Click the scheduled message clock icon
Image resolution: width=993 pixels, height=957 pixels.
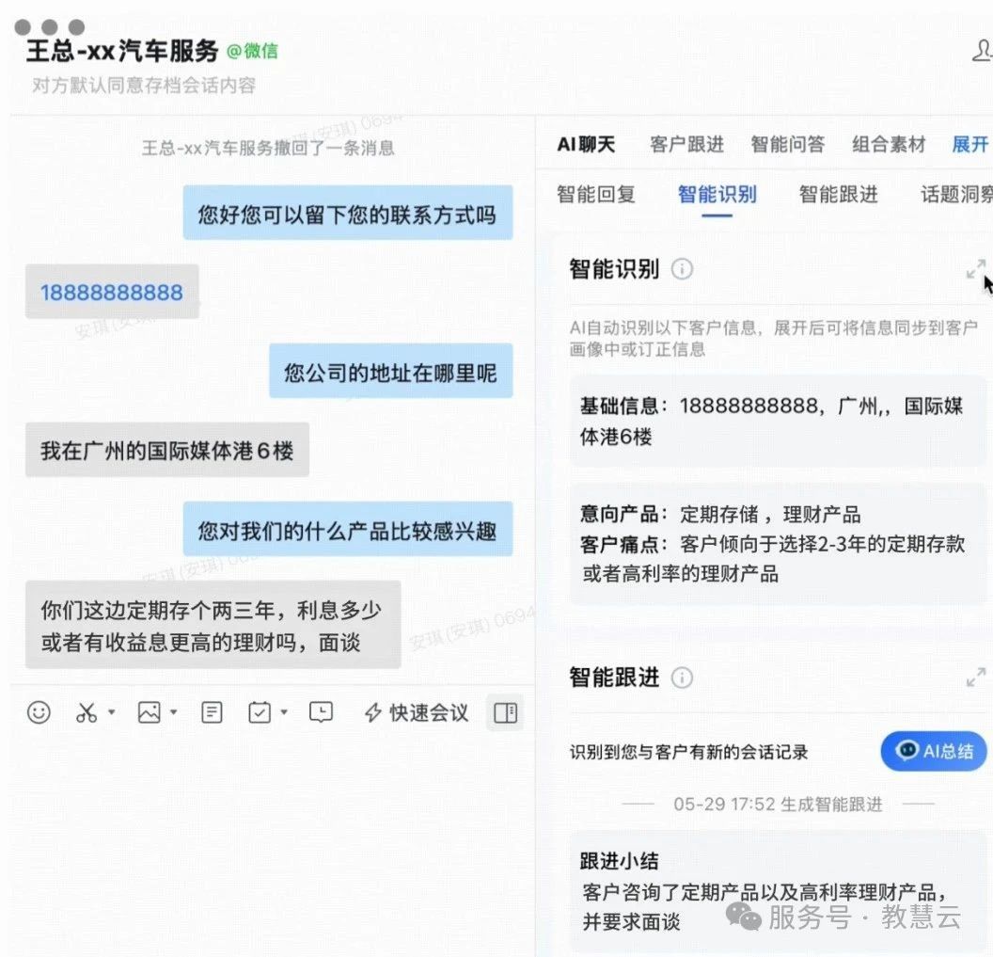(321, 713)
